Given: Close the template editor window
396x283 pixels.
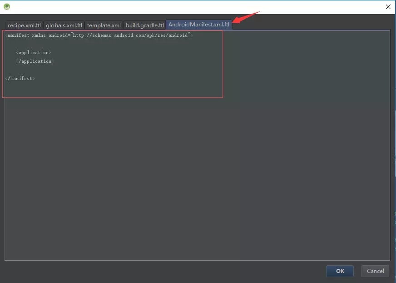Looking at the screenshot, I should click(389, 7).
